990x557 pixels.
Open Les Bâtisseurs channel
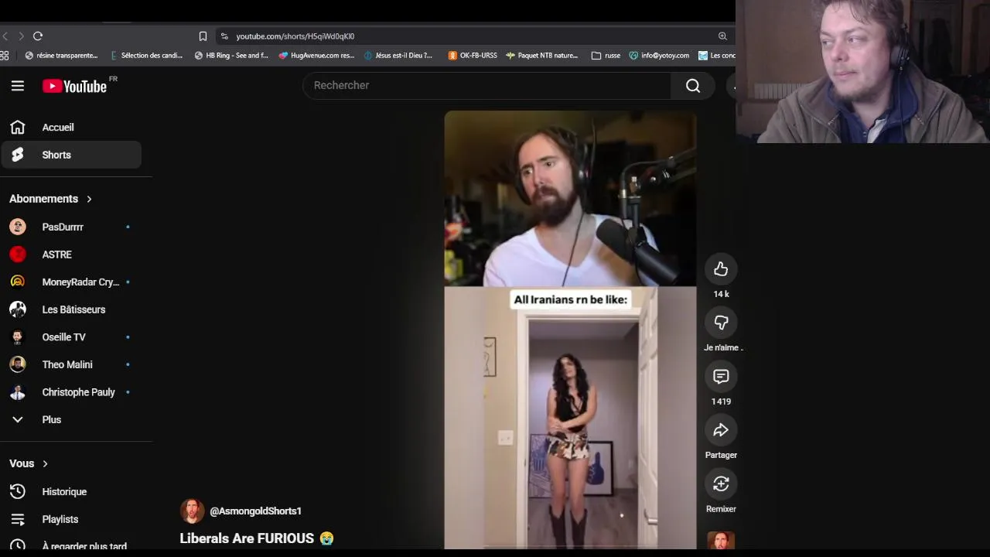[71, 309]
